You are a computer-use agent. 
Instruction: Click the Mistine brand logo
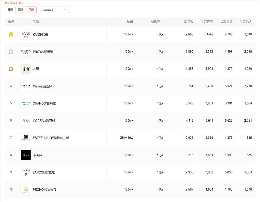26,86
